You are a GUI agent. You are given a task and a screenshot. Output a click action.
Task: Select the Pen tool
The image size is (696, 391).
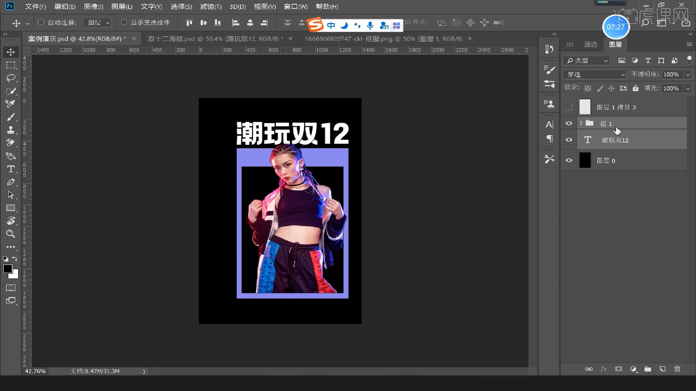[x=11, y=182]
